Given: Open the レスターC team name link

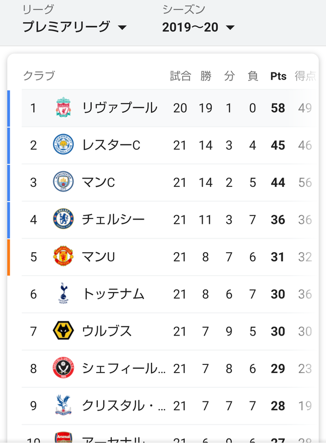Looking at the screenshot, I should 111,145.
